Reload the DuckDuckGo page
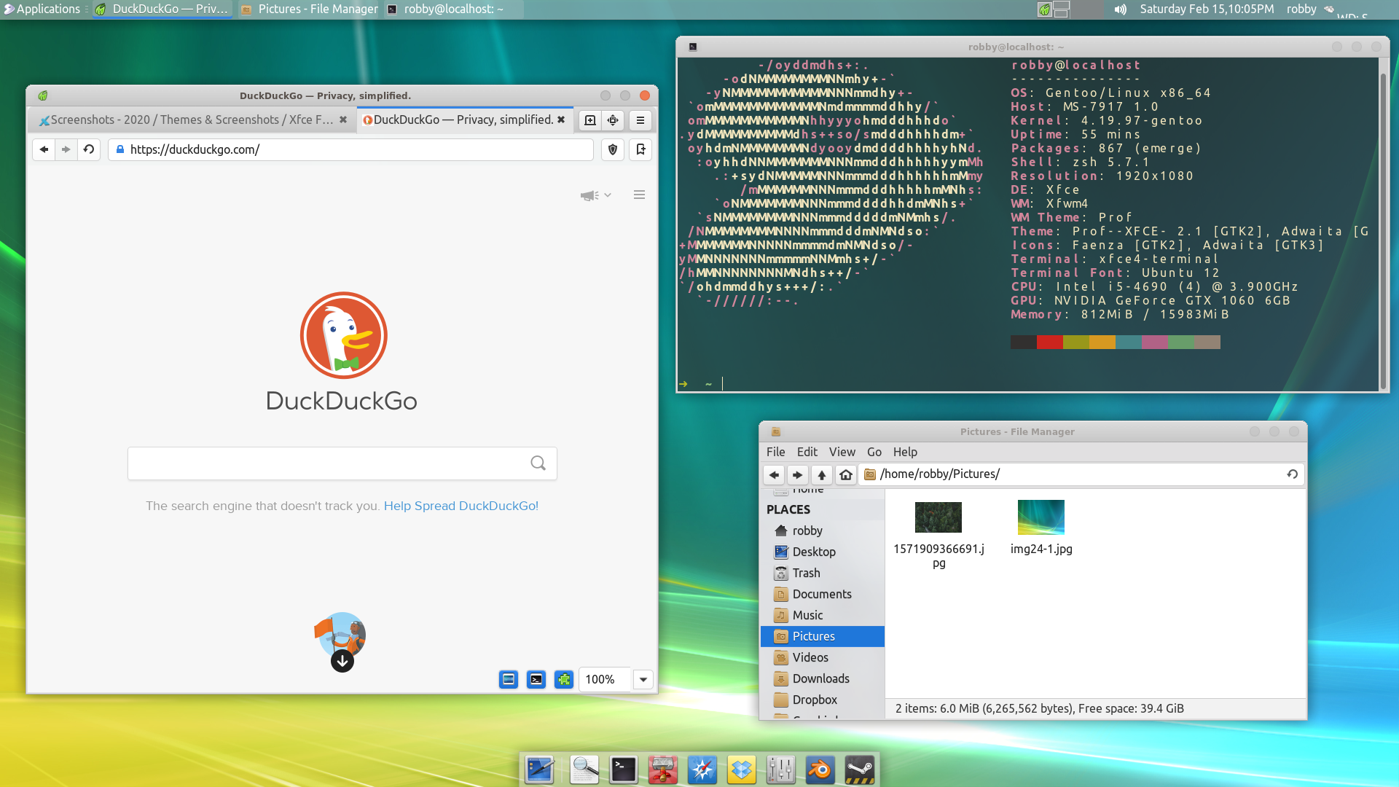This screenshot has width=1399, height=787. click(89, 149)
